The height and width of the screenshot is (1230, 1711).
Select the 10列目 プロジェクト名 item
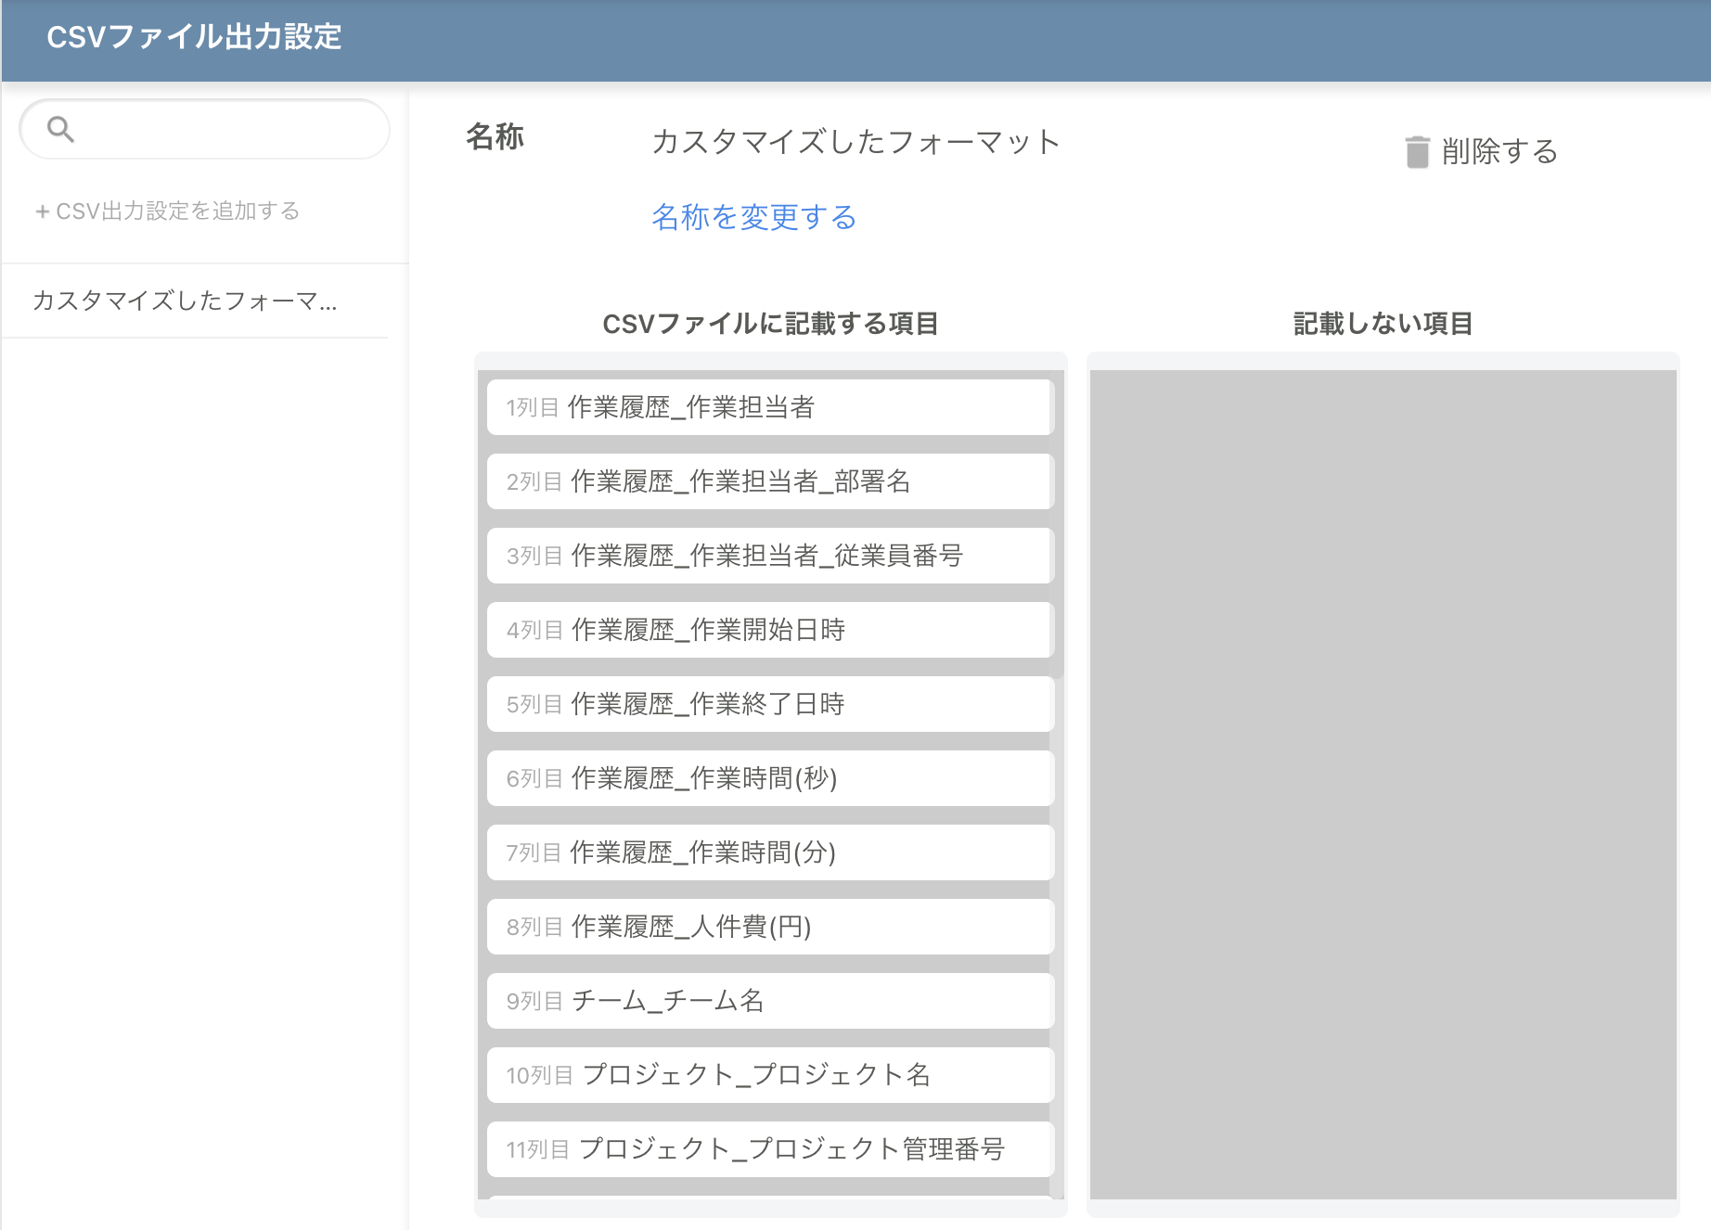click(x=769, y=1075)
